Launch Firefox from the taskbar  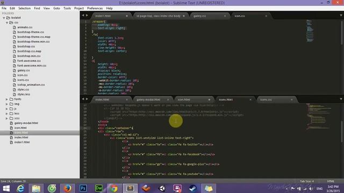tap(67, 188)
